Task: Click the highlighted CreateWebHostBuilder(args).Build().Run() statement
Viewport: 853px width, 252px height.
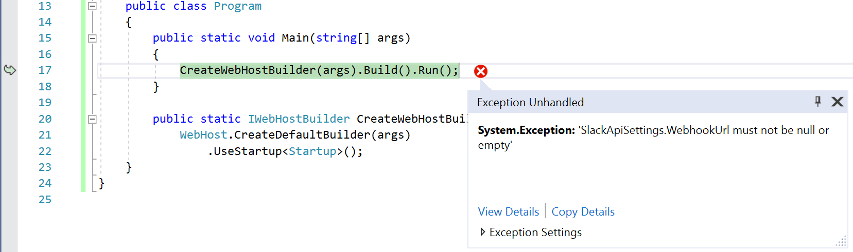Action: pos(319,70)
